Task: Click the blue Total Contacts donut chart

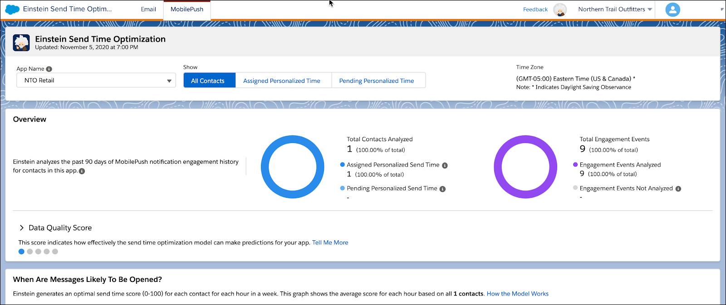Action: [293, 167]
